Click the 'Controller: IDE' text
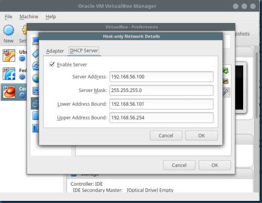 pyautogui.click(x=86, y=184)
